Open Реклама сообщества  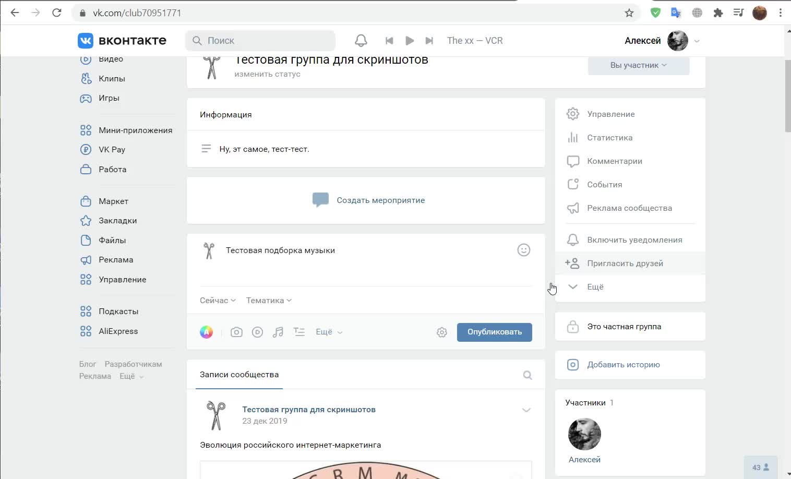630,208
